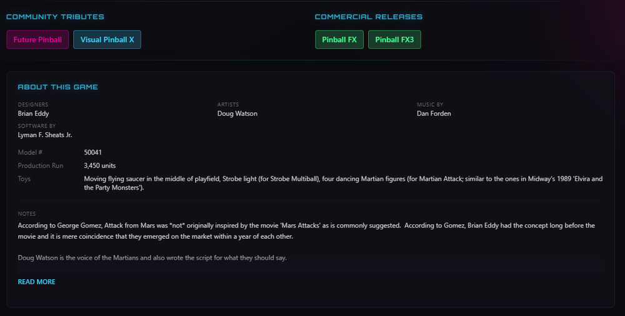Click the Software By label
Screen dimensions: 625x316
(37, 126)
